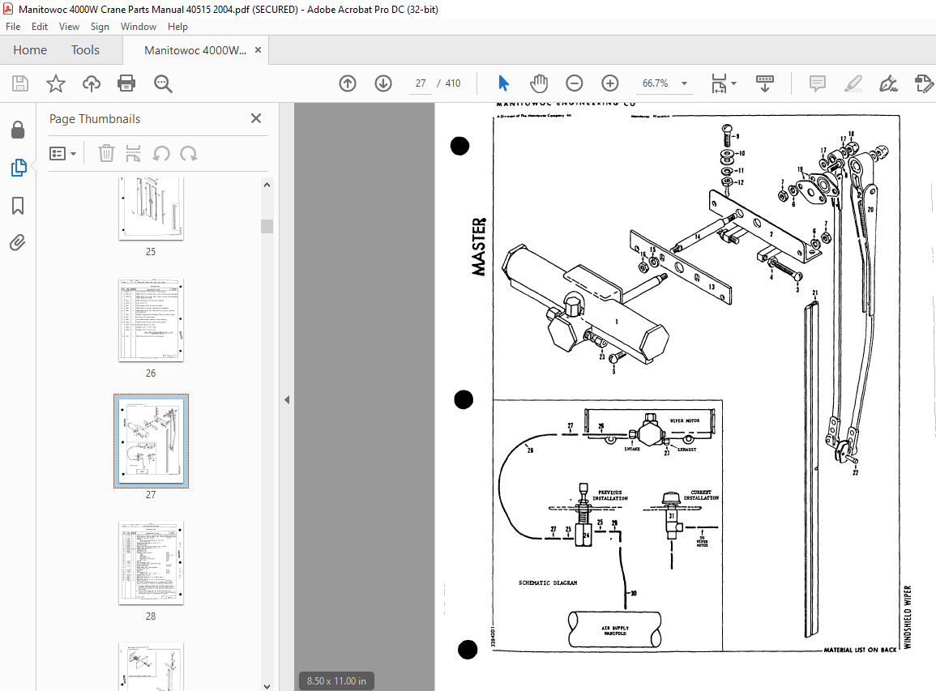936x691 pixels.
Task: Click the print pages icon in thumbnails toolbar
Action: click(133, 154)
